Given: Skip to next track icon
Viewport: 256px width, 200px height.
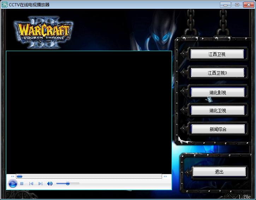Looking at the screenshot, I should coord(40,184).
